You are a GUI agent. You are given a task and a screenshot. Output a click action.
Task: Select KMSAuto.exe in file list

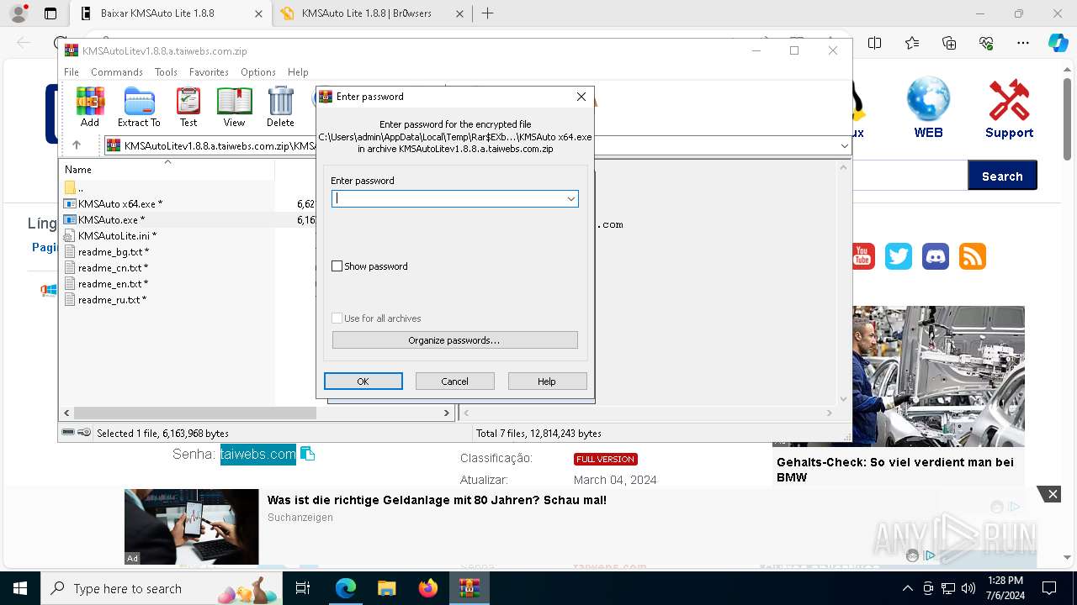point(111,219)
